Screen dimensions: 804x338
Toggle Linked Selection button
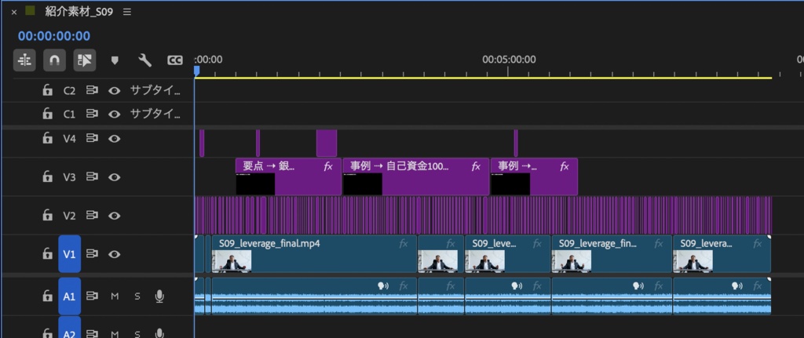[85, 60]
